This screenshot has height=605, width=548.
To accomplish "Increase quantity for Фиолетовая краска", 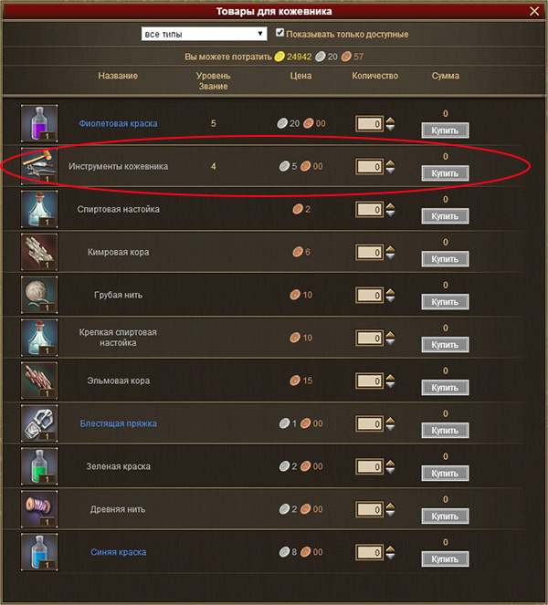I will (390, 120).
